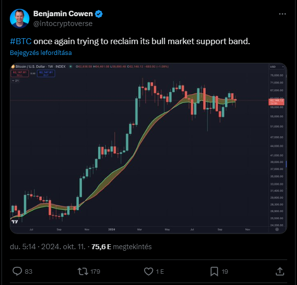This screenshot has width=297, height=285.
Task: Click the #BTC hashtag link
Action: [x=21, y=41]
